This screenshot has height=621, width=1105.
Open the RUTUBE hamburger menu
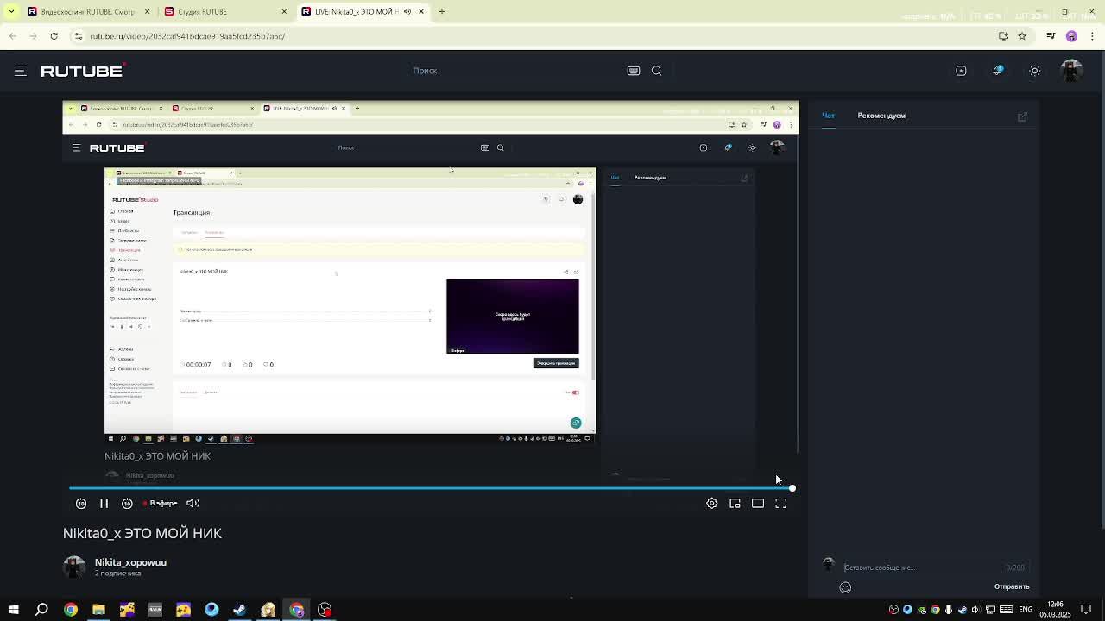point(21,71)
